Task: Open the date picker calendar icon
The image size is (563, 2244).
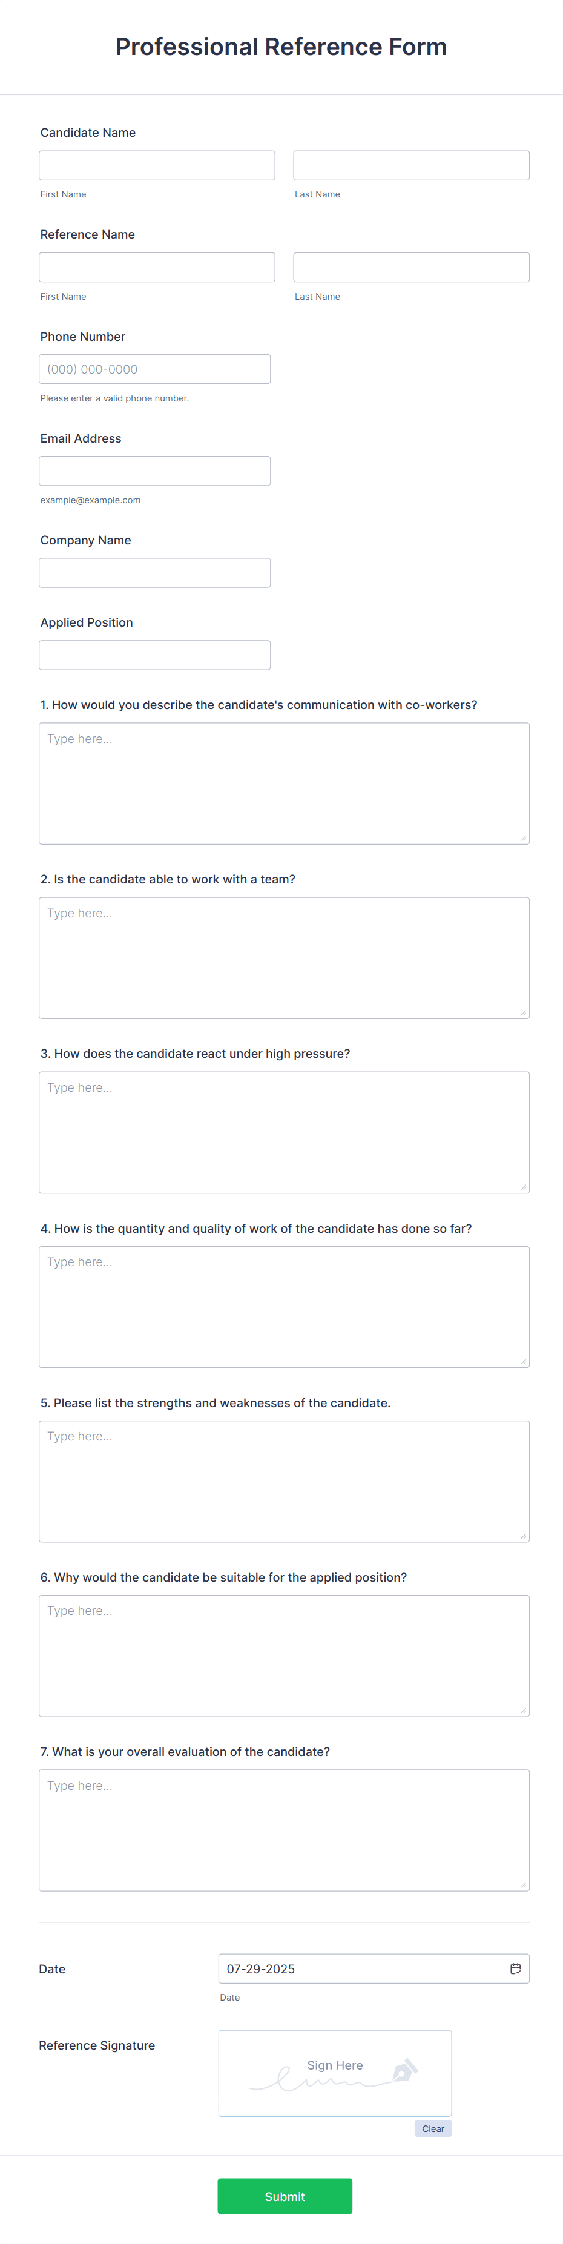Action: 515,1968
